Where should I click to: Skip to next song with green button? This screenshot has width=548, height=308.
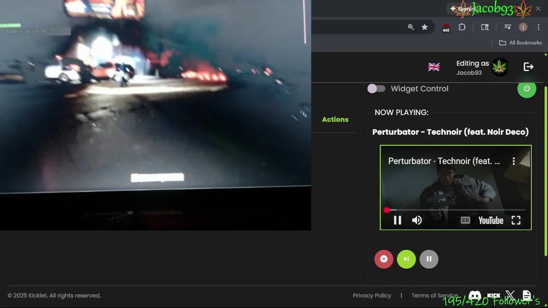(x=406, y=259)
